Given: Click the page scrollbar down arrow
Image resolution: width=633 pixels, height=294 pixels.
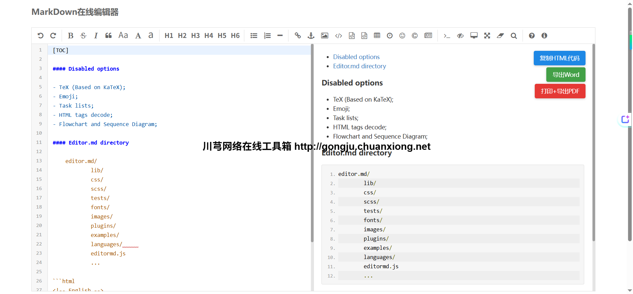Looking at the screenshot, I should [630, 290].
